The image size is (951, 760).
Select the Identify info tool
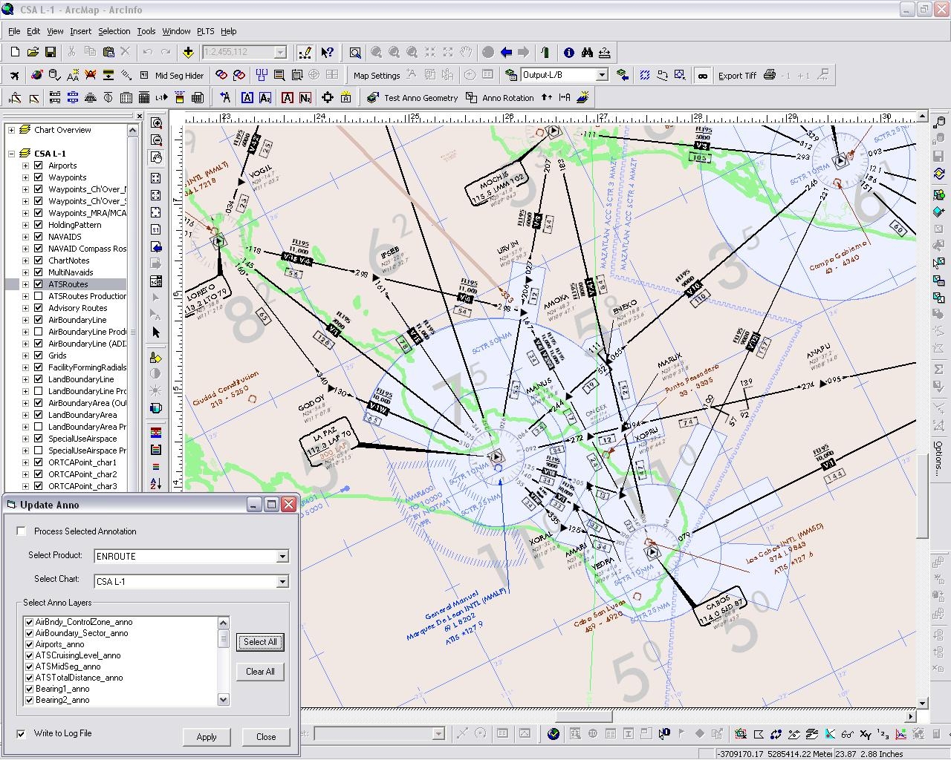coord(569,52)
